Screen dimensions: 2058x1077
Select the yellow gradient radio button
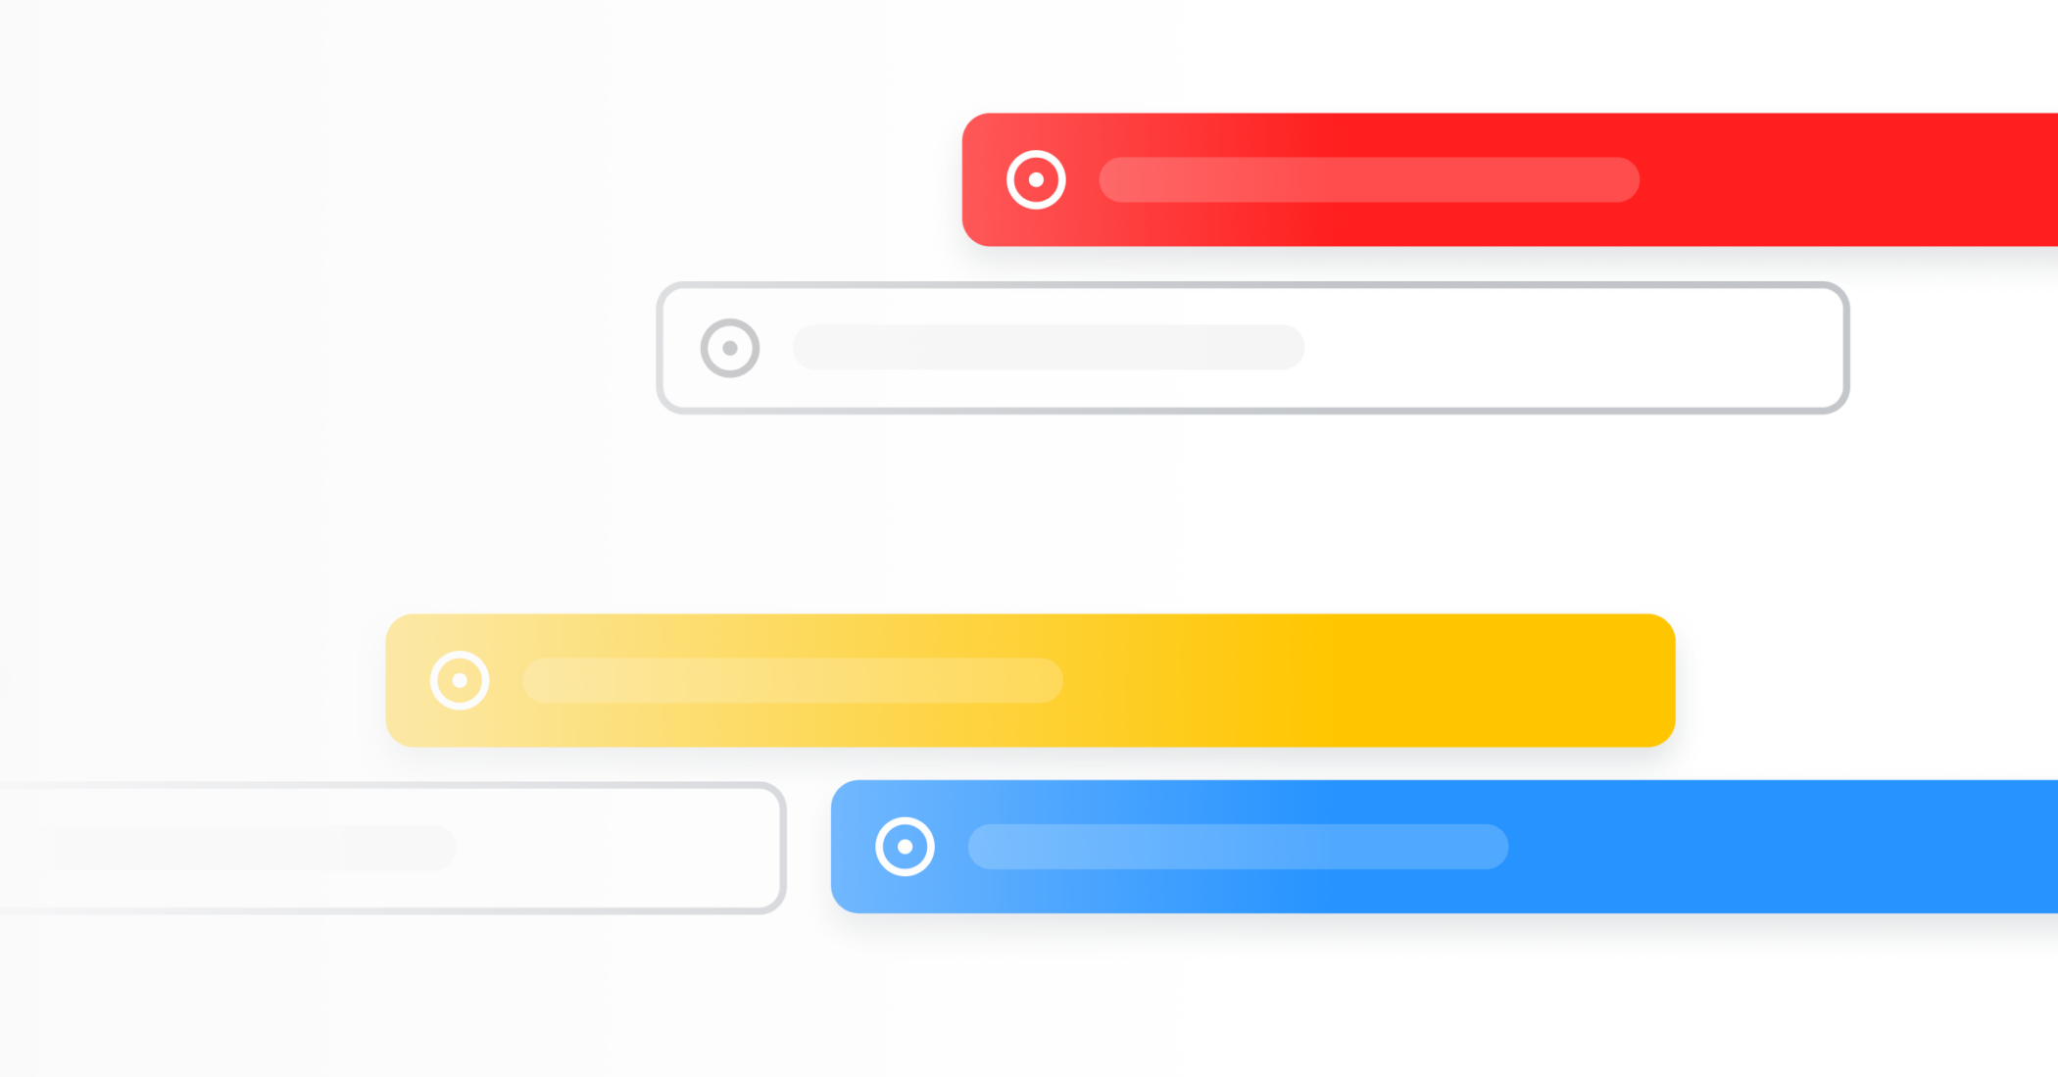(x=462, y=681)
